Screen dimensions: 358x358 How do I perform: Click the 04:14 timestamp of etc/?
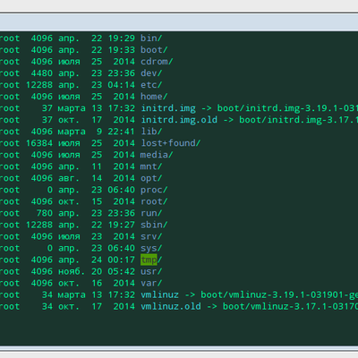coord(122,85)
